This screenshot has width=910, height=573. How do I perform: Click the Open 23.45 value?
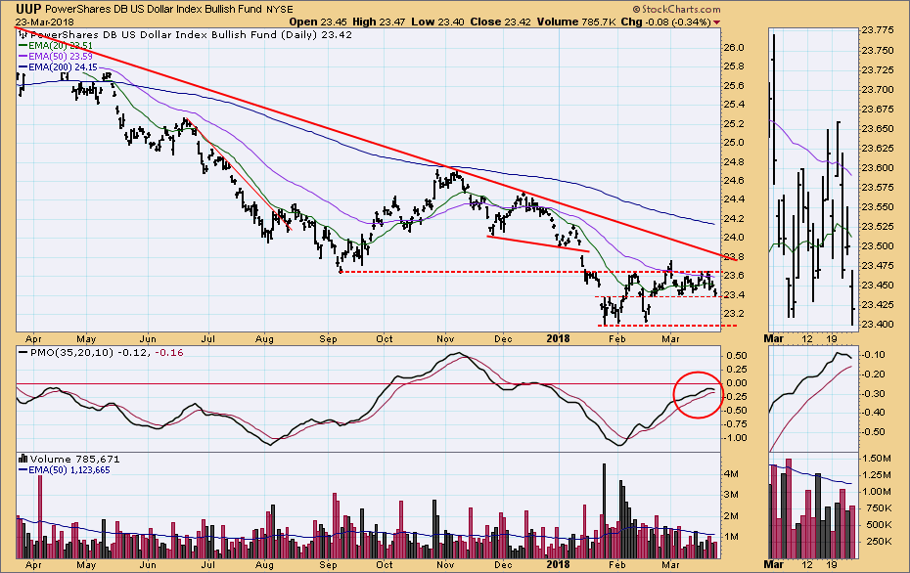tap(318, 22)
